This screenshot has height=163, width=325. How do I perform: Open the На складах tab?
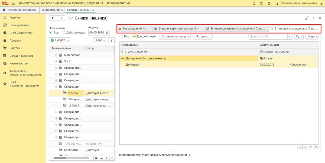135,28
